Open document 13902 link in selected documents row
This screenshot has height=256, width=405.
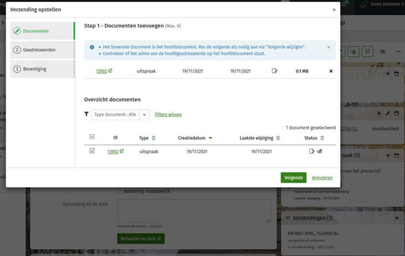[x=101, y=71]
